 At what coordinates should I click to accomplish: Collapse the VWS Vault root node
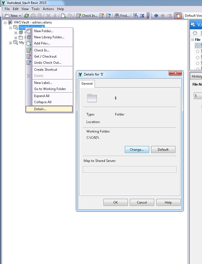click(5, 23)
